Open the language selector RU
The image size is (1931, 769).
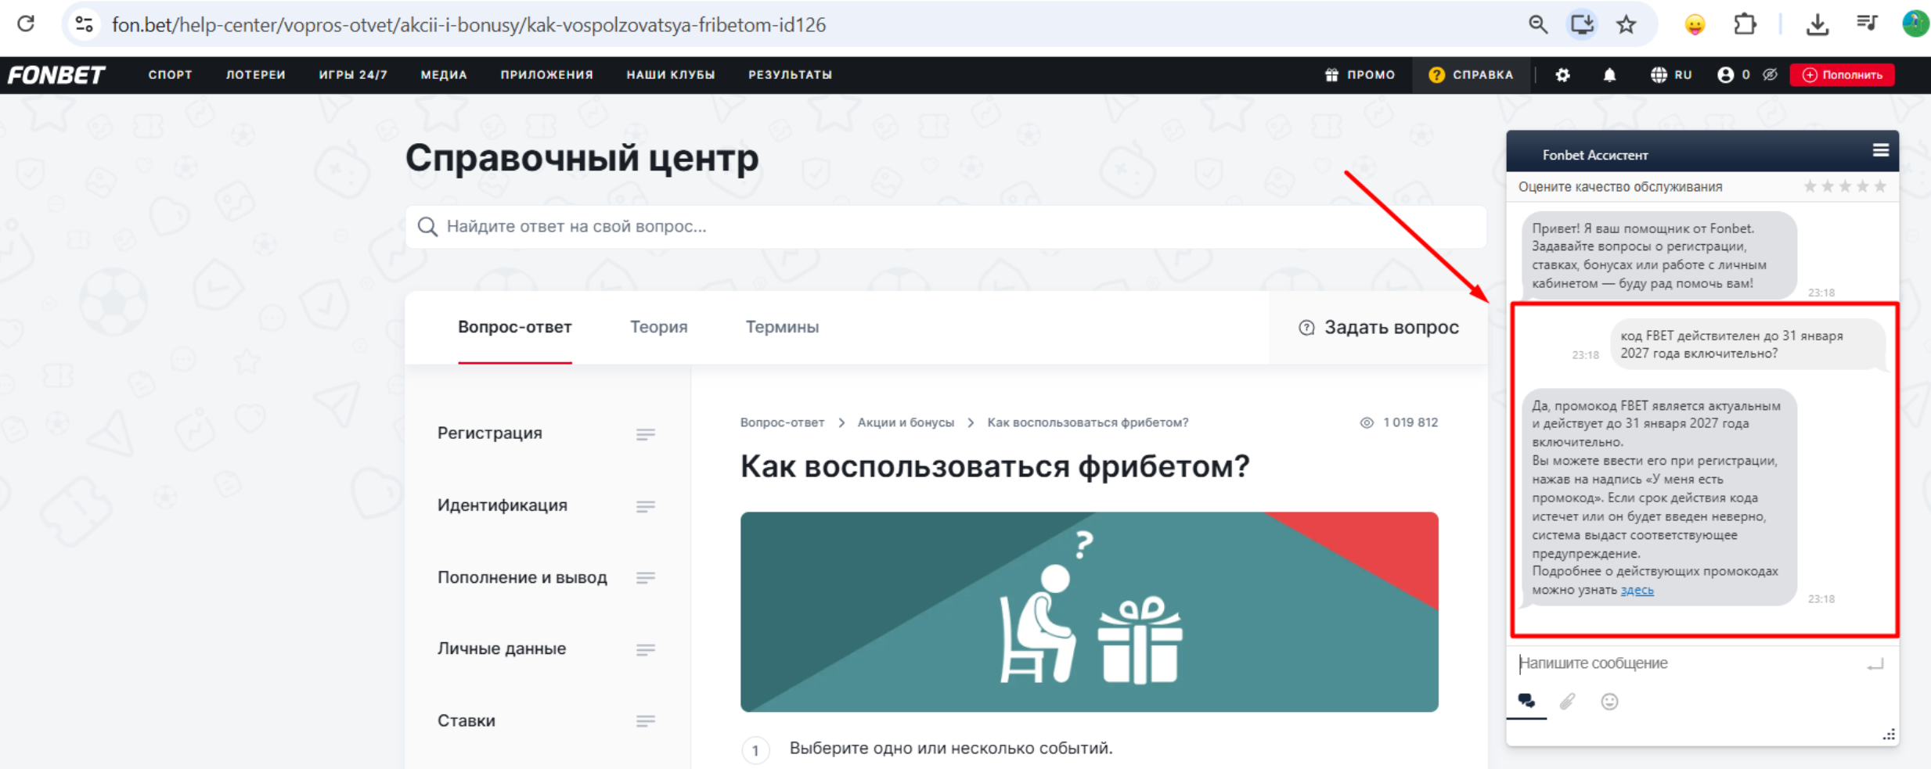1671,75
